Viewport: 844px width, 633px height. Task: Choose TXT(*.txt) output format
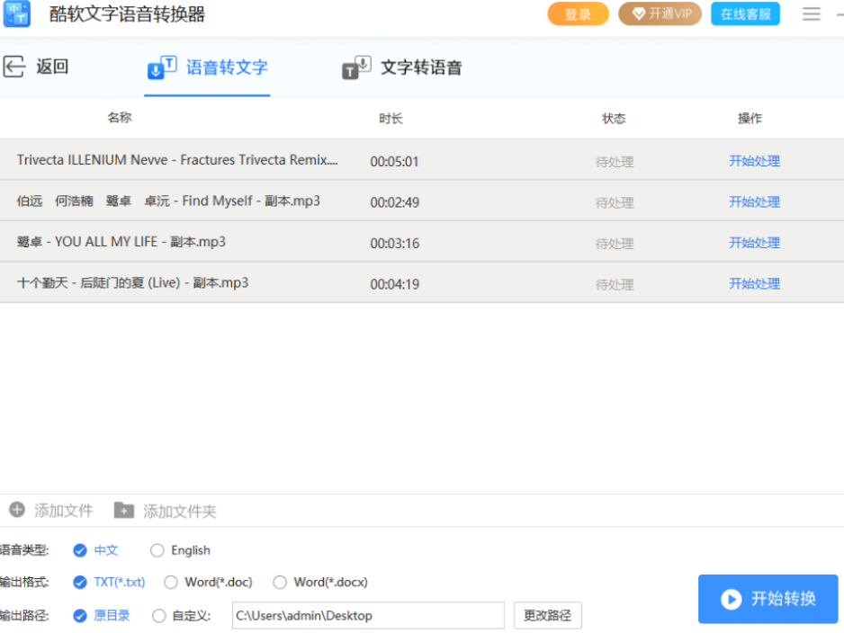pyautogui.click(x=80, y=582)
